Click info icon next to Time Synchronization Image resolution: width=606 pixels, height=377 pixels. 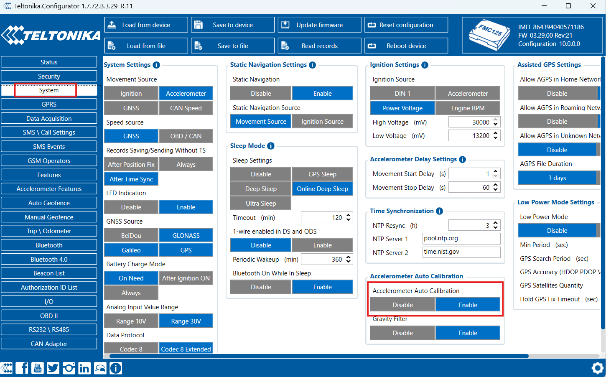point(439,211)
